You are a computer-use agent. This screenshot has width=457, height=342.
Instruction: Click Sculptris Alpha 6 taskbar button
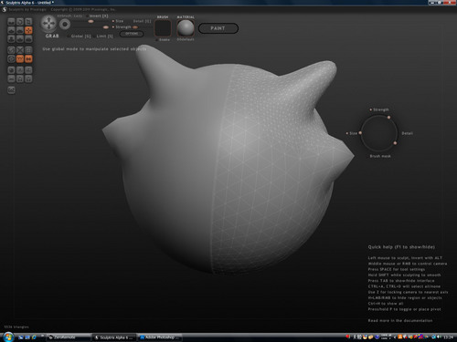[x=114, y=337]
